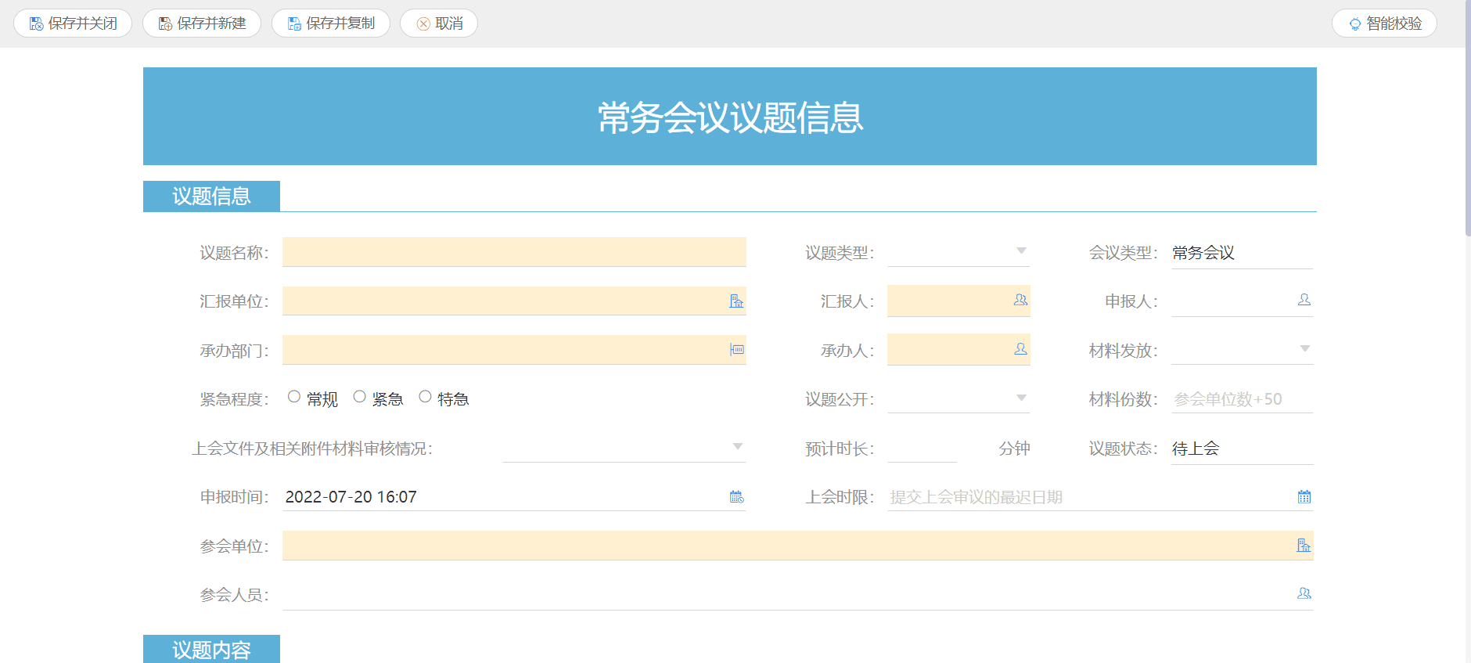The image size is (1471, 663).
Task: Open the 参会人员 people picker icon
Action: click(x=1304, y=593)
